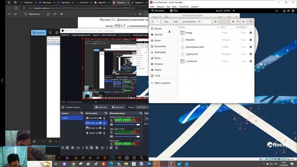Click OBS Фильтры button

coord(117,107)
